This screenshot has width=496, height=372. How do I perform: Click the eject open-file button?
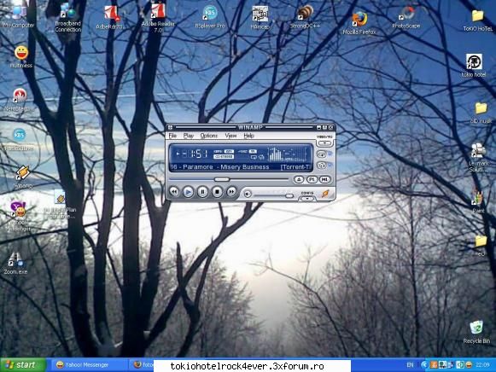299,179
